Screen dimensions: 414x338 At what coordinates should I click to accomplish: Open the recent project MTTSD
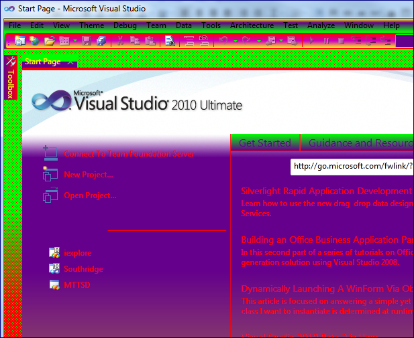click(x=77, y=284)
